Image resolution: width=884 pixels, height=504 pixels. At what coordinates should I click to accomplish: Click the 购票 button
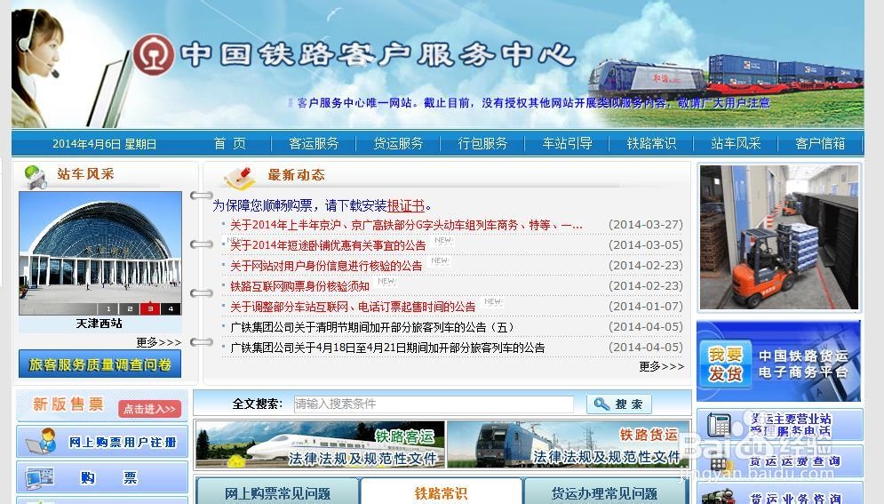[x=102, y=477]
